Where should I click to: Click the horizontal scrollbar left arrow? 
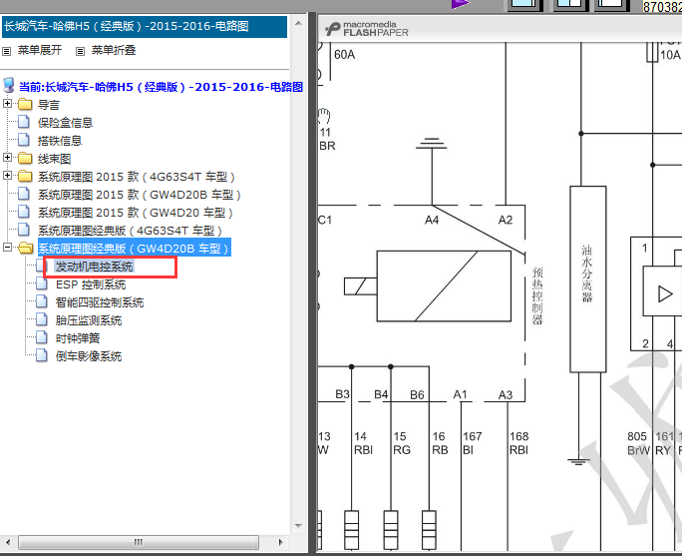7,542
